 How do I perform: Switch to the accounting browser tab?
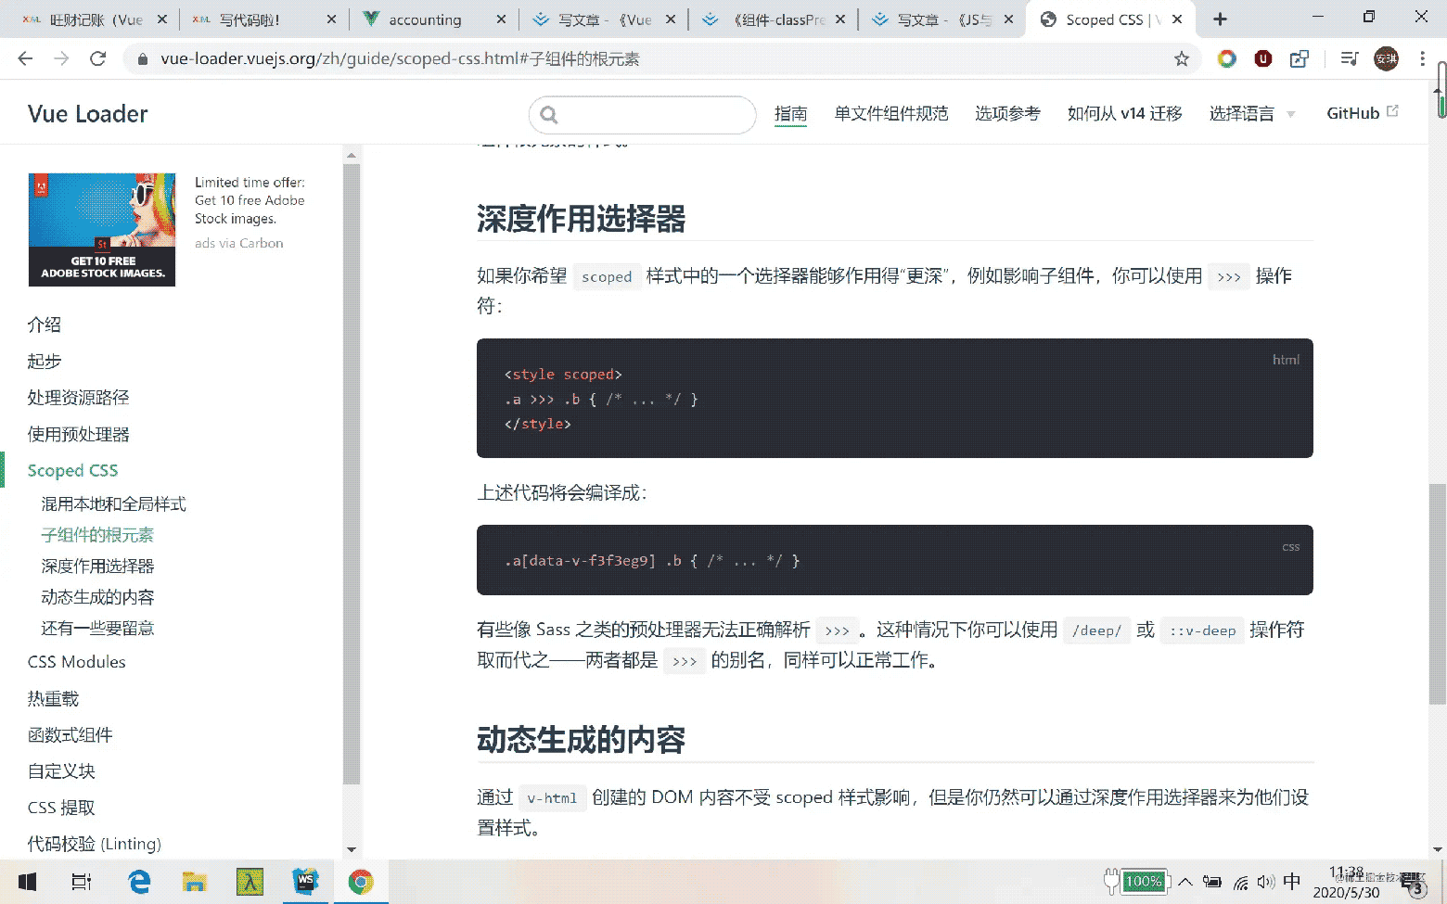(x=426, y=19)
